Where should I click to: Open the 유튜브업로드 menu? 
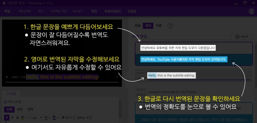tap(113, 11)
